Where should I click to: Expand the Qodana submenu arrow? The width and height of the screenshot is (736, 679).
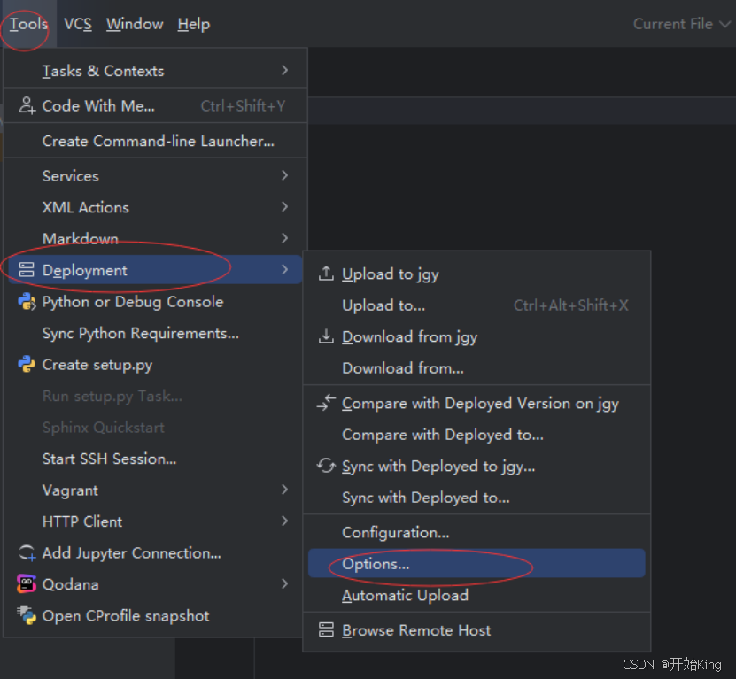[284, 583]
